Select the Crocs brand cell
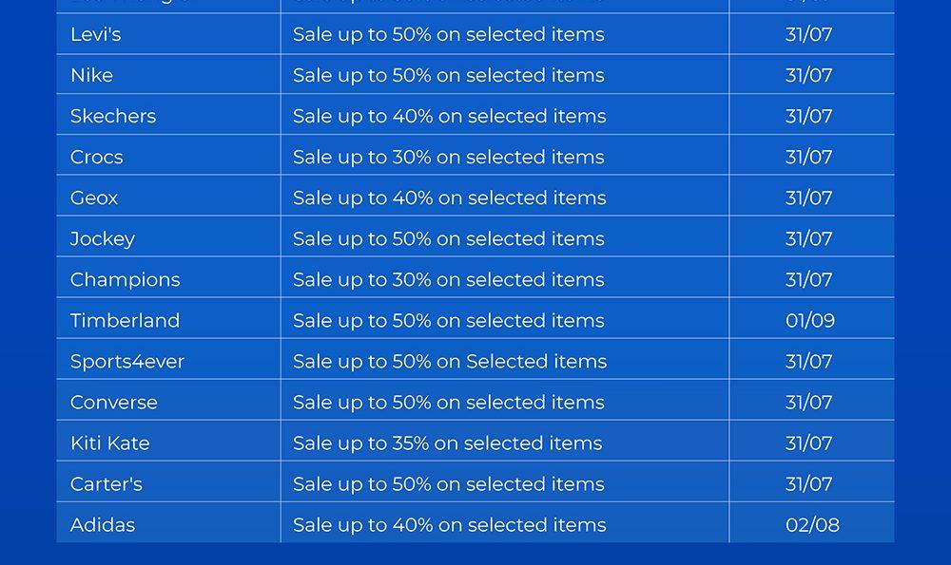951x565 pixels. [x=97, y=157]
